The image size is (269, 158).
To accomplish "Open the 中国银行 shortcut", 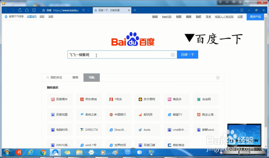I will [118, 114].
